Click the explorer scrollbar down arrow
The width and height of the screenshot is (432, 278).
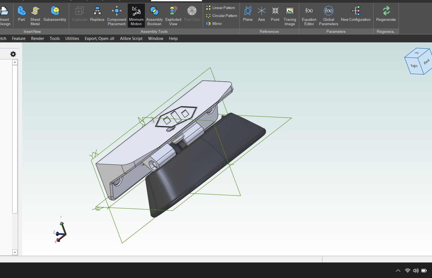pos(15,252)
